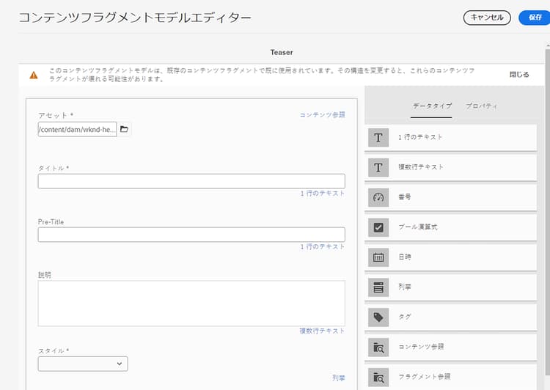Click the フラグメント参照 data type label
The height and width of the screenshot is (390, 550).
(425, 377)
